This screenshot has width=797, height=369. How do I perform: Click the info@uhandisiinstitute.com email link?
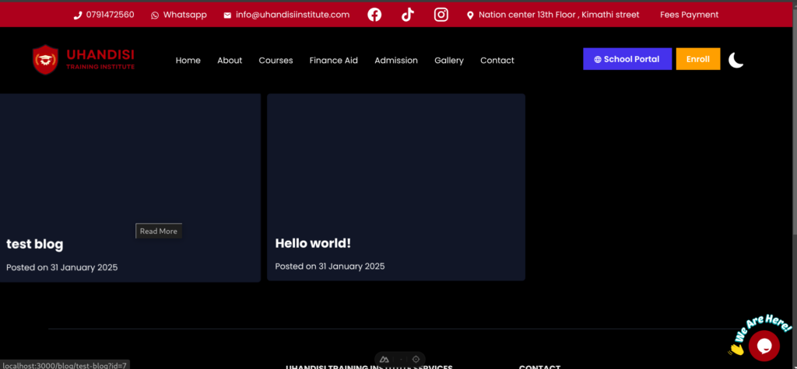[286, 15]
